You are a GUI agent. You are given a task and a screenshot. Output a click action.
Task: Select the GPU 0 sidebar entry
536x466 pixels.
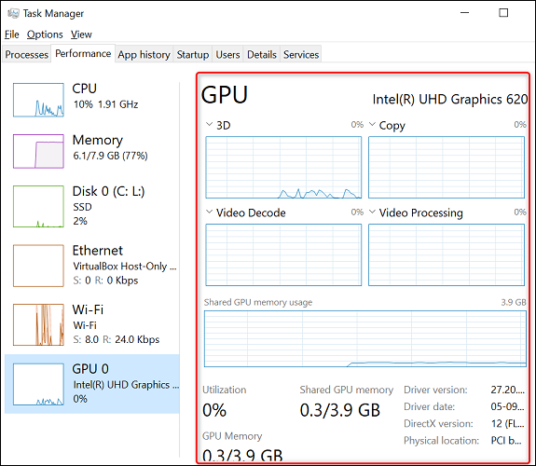pos(92,384)
